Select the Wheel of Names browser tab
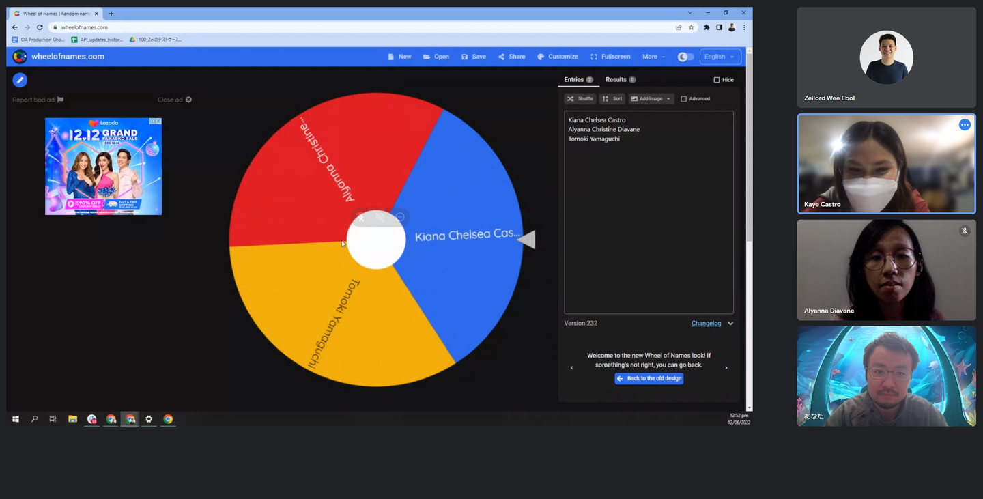This screenshot has width=983, height=499. click(x=56, y=14)
